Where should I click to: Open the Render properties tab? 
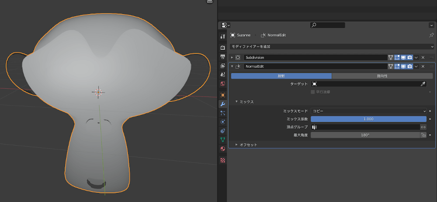(222, 48)
